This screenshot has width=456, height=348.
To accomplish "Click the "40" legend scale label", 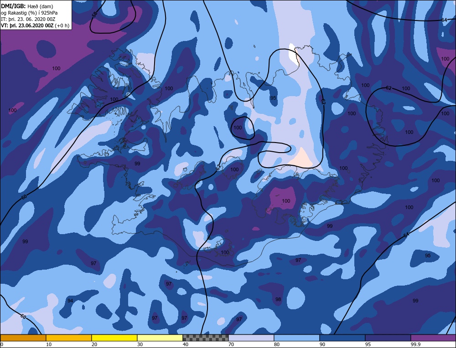I will [185, 344].
